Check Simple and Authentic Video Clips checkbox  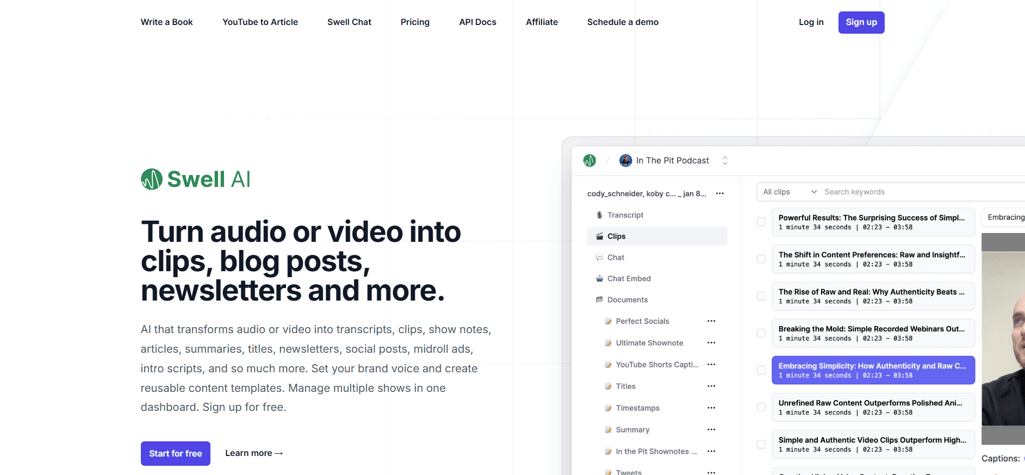761,444
